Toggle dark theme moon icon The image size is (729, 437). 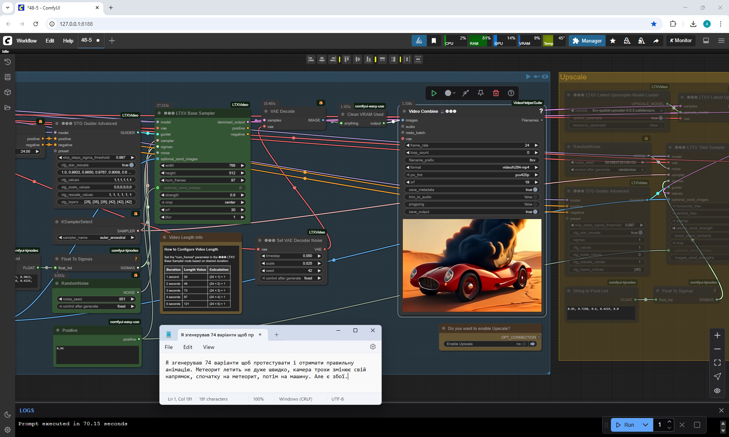point(7,415)
